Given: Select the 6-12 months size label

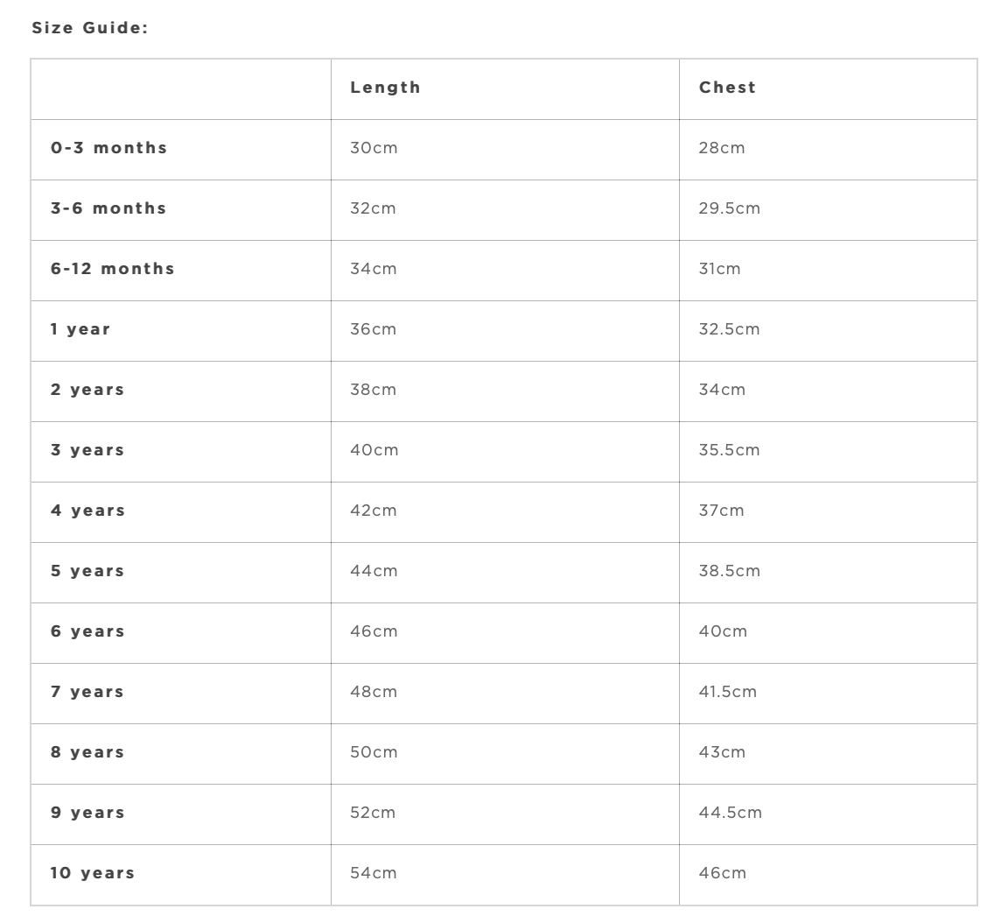Looking at the screenshot, I should coord(112,269).
